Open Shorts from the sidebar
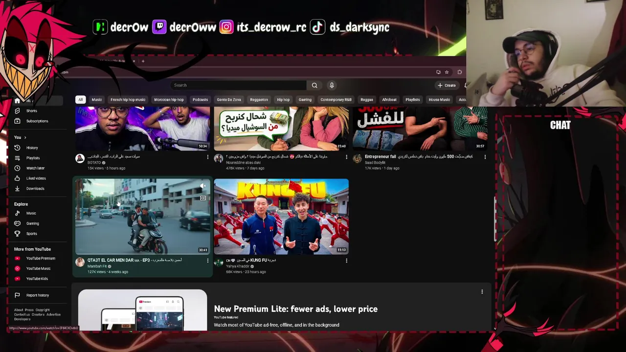This screenshot has width=626, height=352. [x=31, y=111]
